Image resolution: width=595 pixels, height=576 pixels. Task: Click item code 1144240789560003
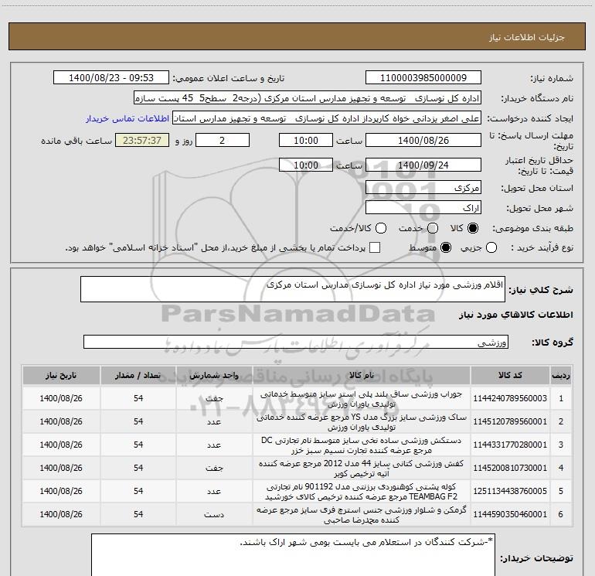[x=510, y=398]
